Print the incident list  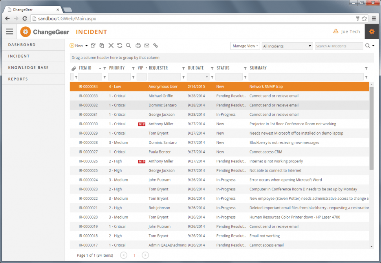(x=138, y=46)
